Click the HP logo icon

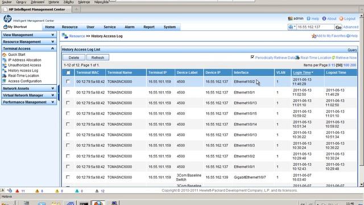tap(7, 19)
